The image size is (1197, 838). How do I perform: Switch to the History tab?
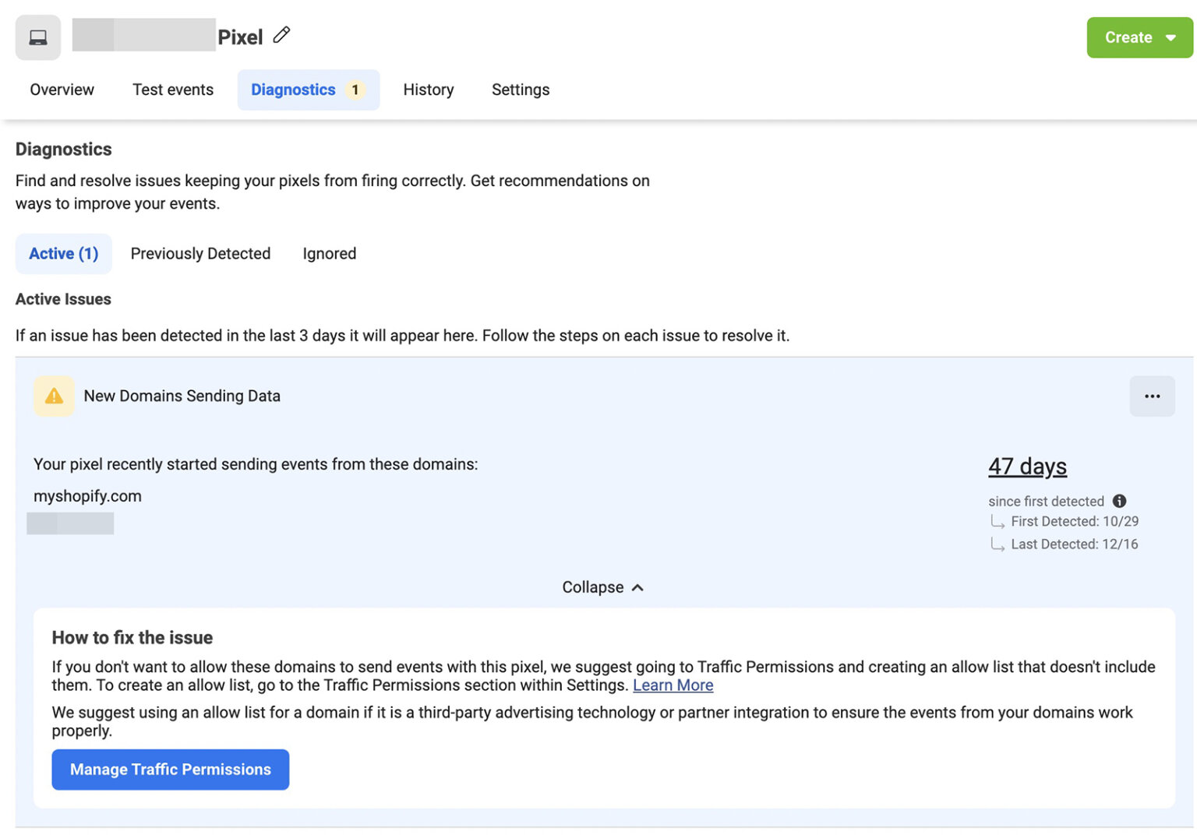pos(428,90)
